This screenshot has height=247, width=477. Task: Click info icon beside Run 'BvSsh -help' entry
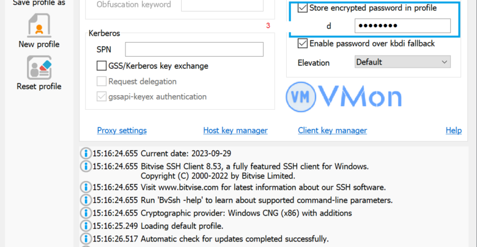(x=86, y=200)
